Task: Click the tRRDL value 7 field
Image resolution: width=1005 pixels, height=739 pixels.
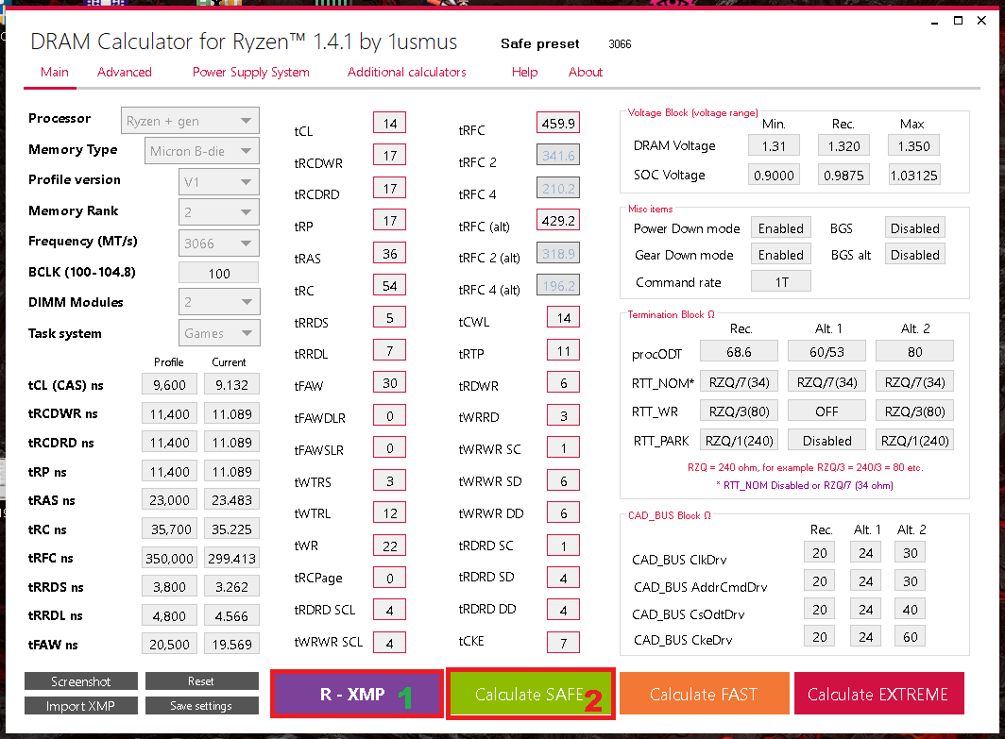Action: pyautogui.click(x=390, y=351)
